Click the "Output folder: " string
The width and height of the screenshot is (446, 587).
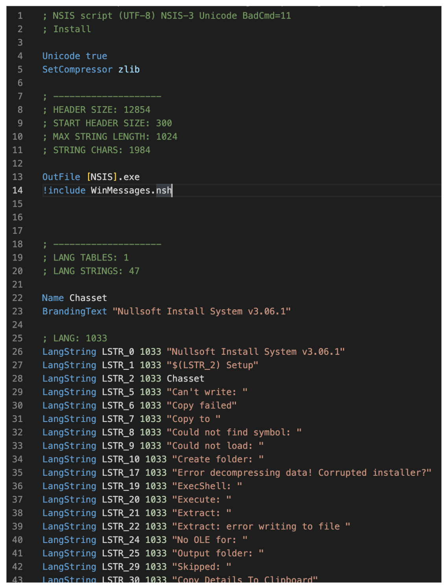[x=217, y=553]
